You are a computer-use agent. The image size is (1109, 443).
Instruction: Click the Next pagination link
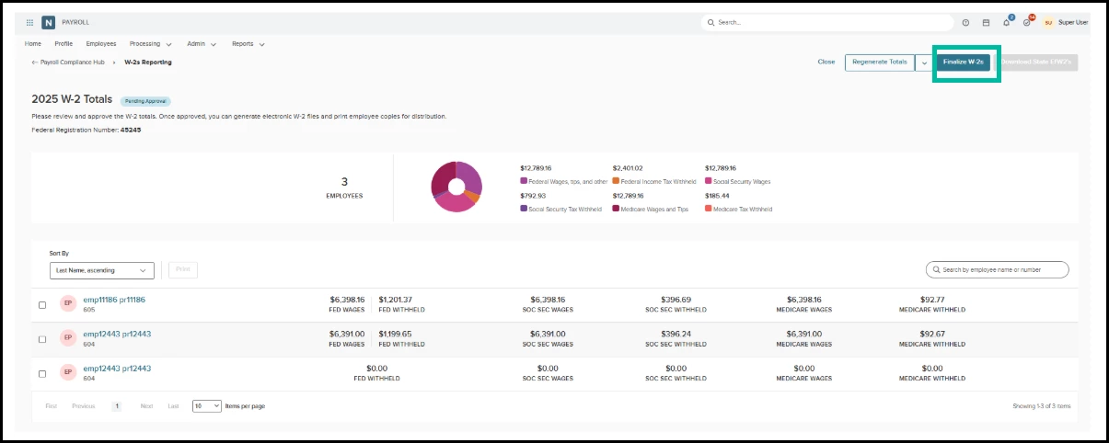(x=146, y=405)
